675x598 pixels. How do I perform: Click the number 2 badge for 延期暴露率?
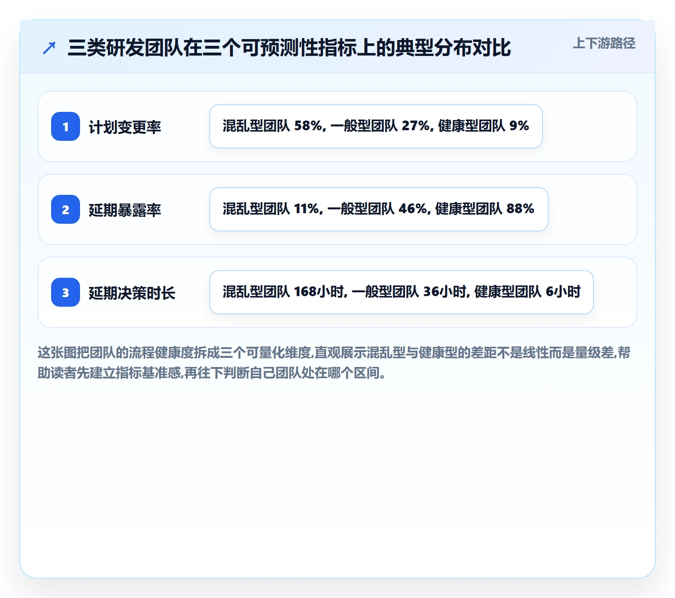point(66,209)
